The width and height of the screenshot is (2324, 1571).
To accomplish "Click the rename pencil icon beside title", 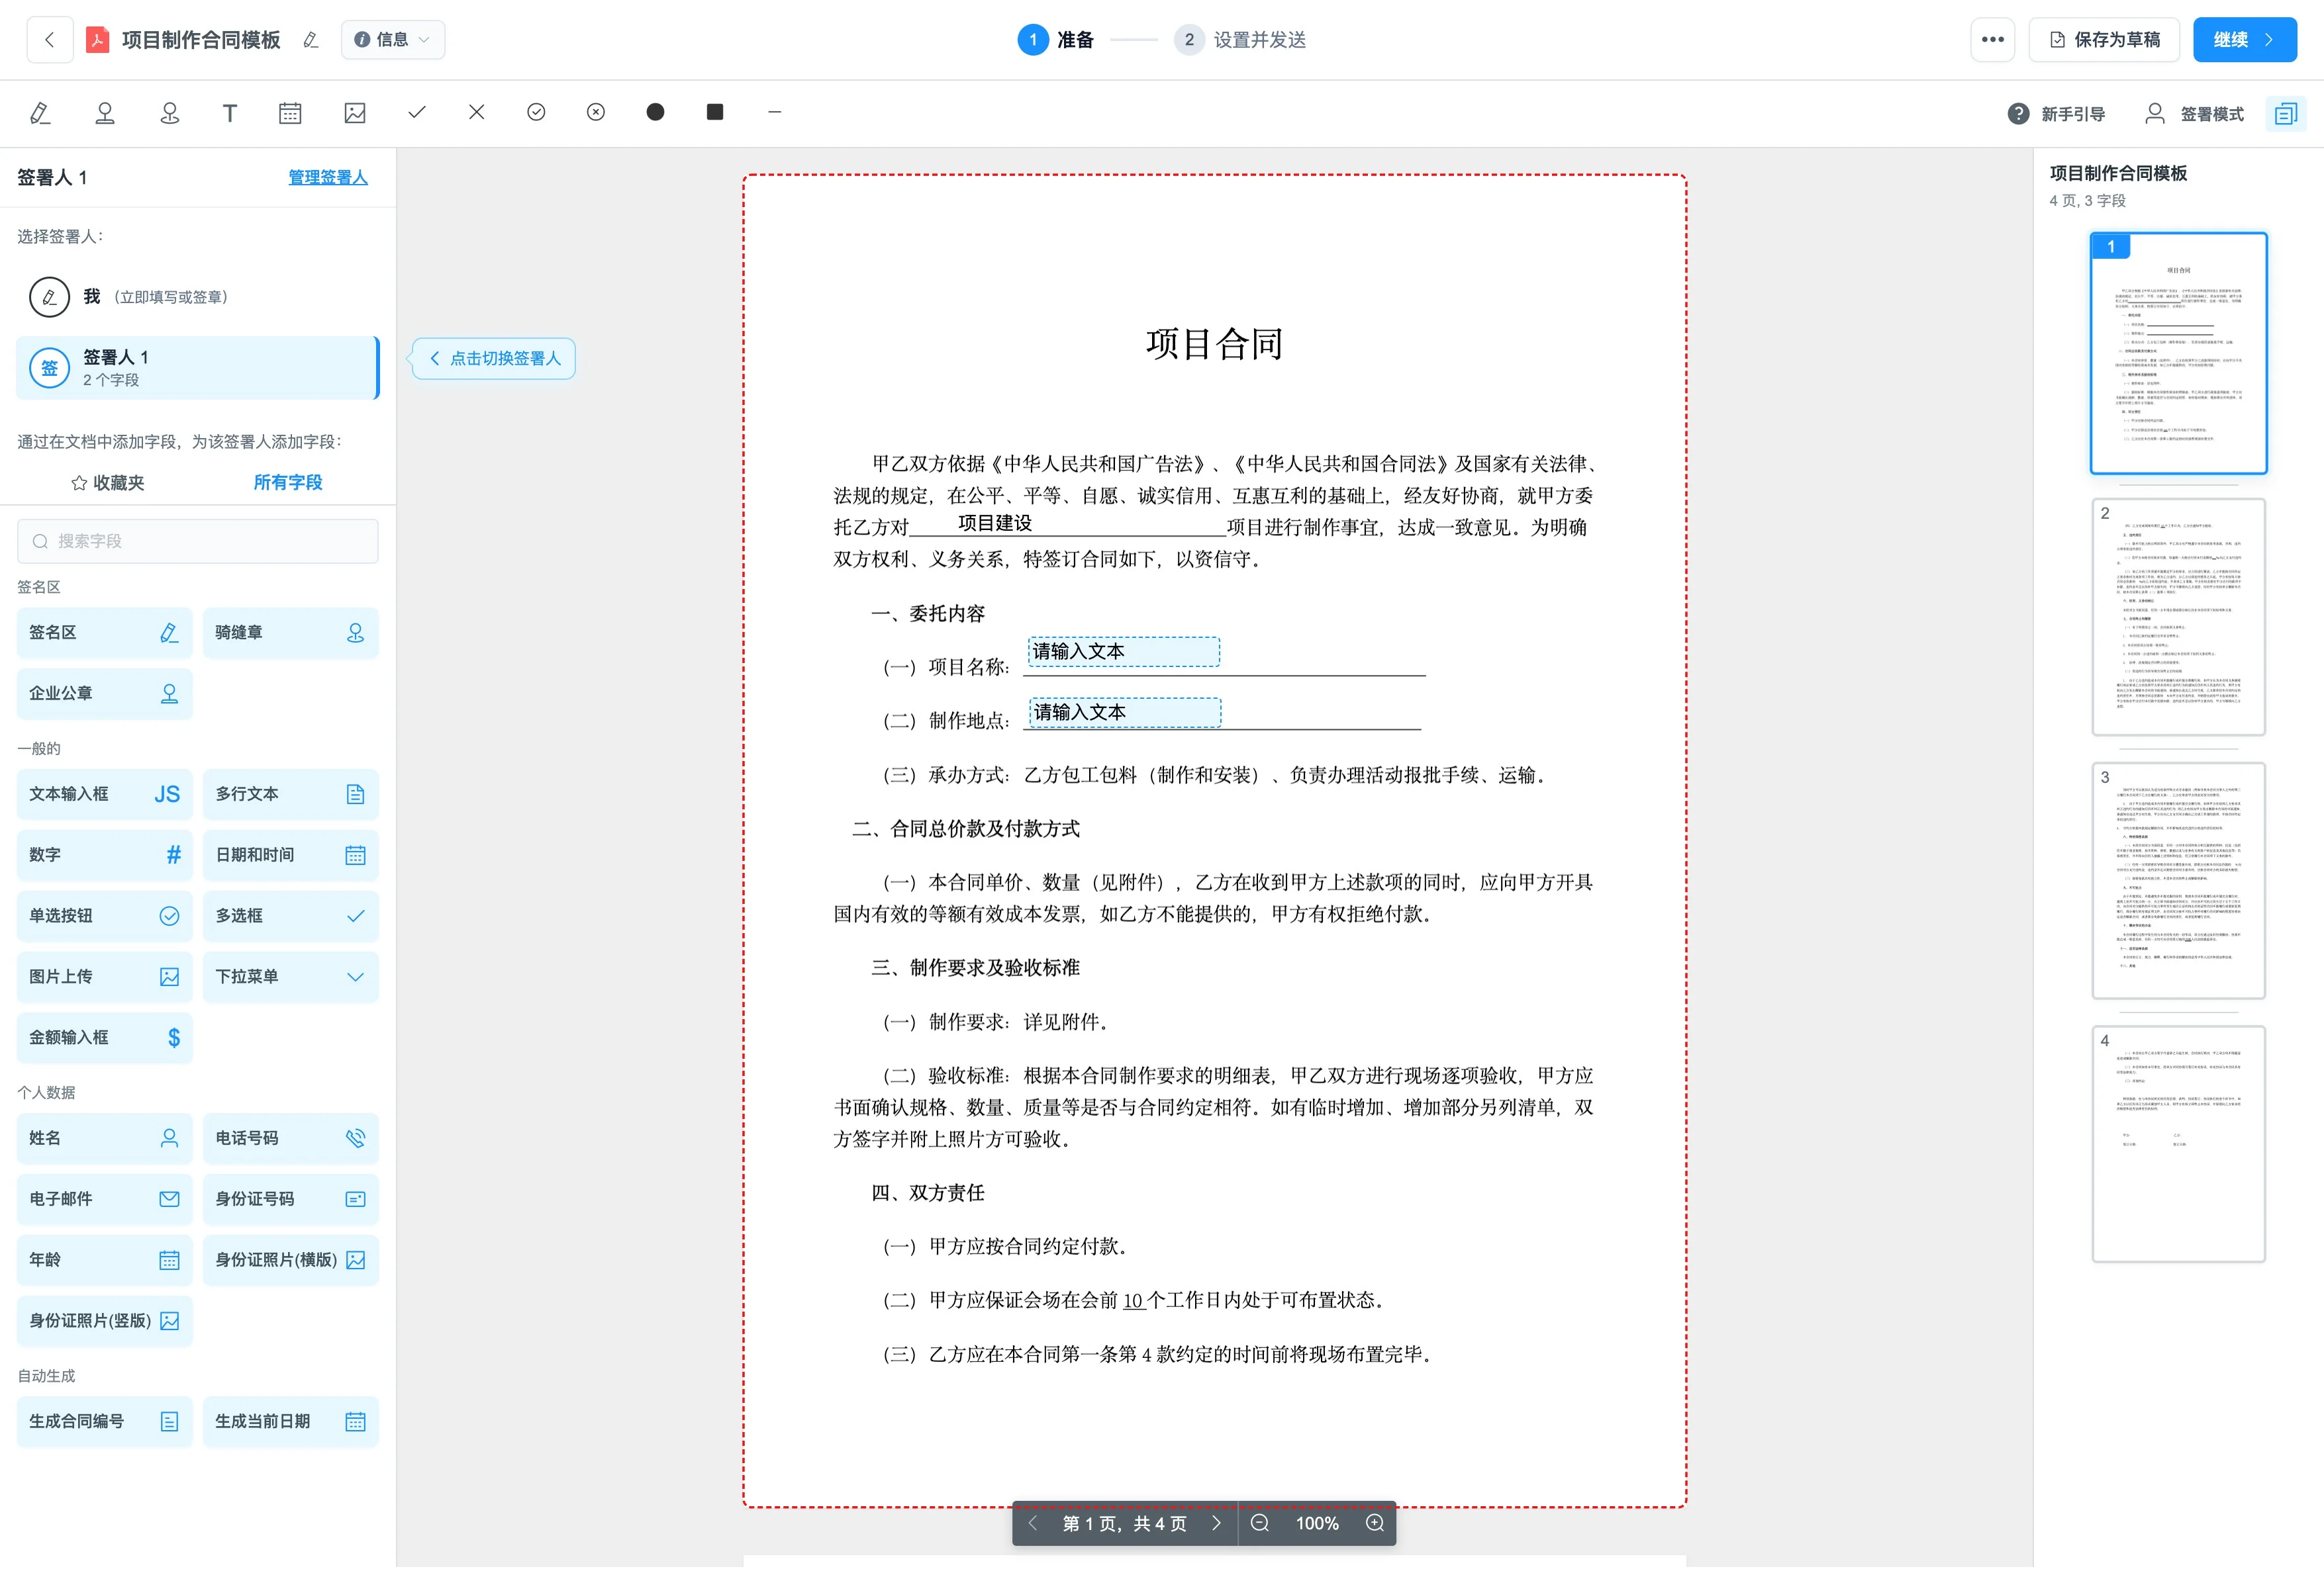I will [310, 40].
